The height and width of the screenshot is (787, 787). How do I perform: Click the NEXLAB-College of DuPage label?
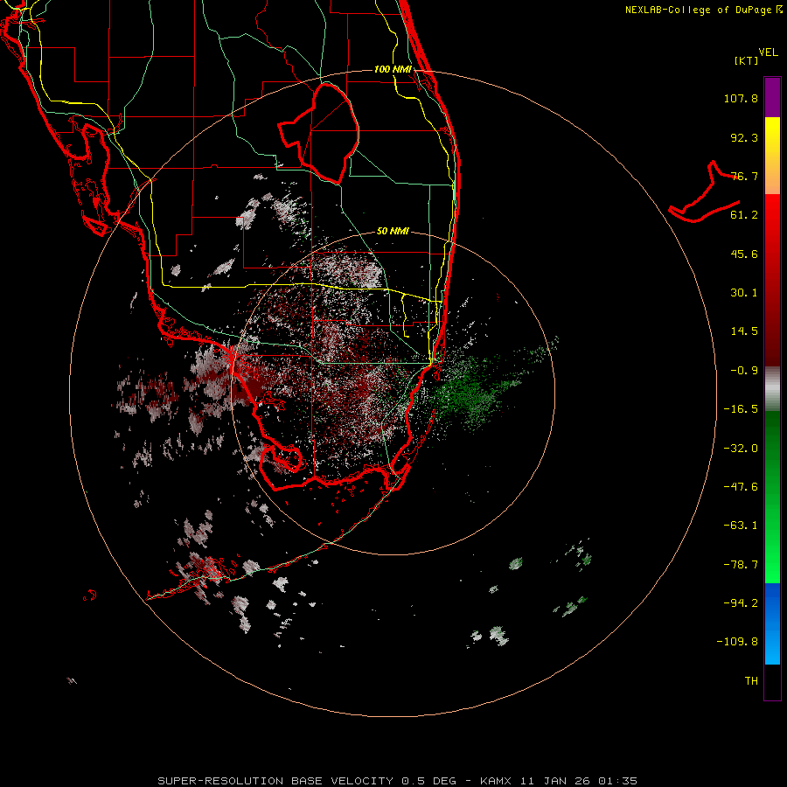coord(704,10)
